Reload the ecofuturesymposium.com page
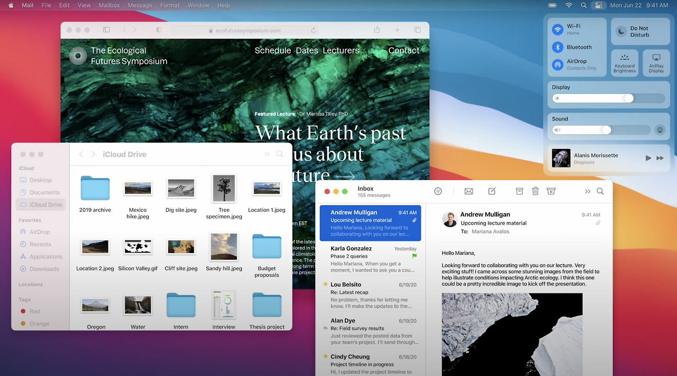 [x=314, y=31]
